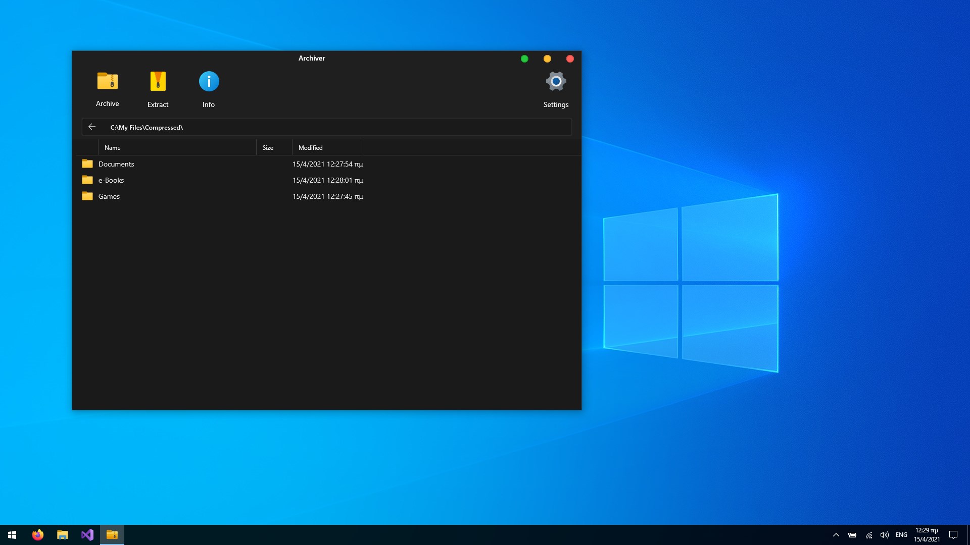The width and height of the screenshot is (970, 545).
Task: Open the volume control in tray
Action: pos(884,535)
